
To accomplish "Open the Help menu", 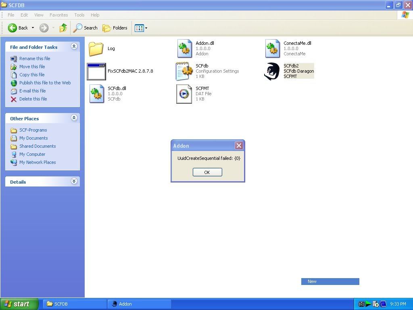I will click(x=95, y=15).
